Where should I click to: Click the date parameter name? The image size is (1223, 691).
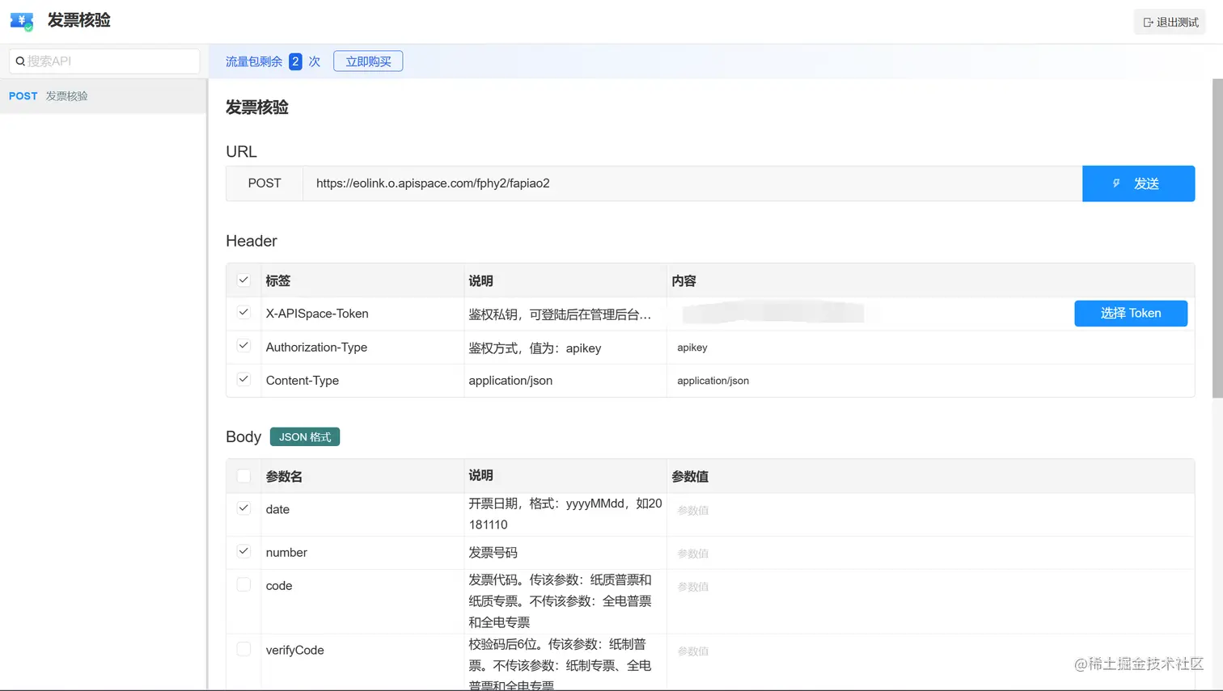pyautogui.click(x=277, y=510)
